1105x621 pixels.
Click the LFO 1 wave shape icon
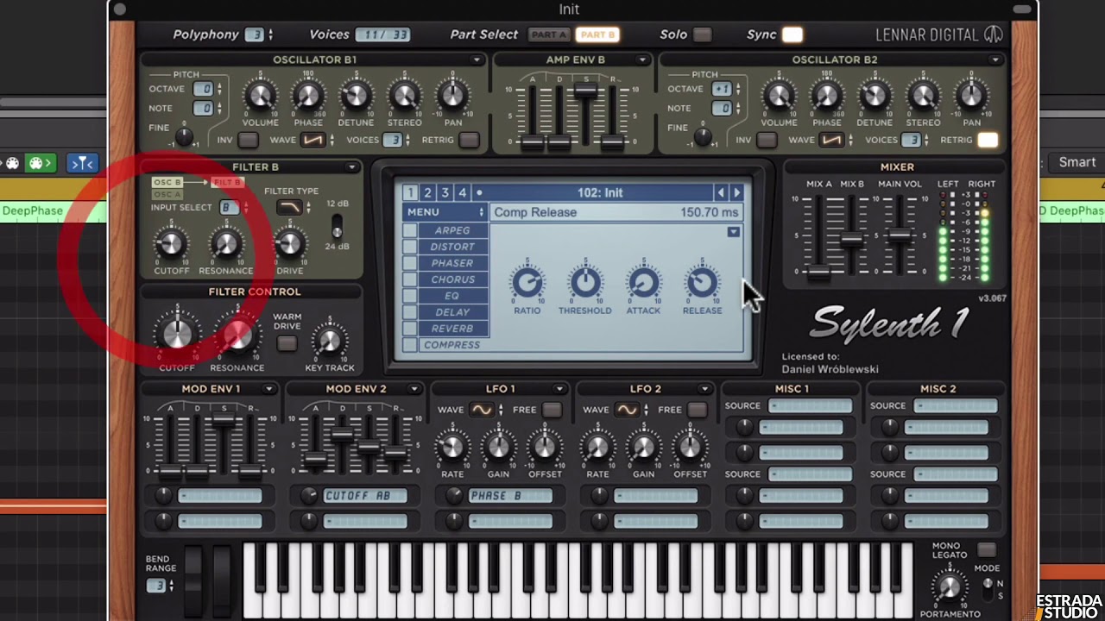481,410
